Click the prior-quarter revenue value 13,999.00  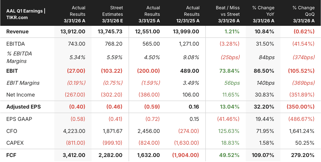coord(186,32)
